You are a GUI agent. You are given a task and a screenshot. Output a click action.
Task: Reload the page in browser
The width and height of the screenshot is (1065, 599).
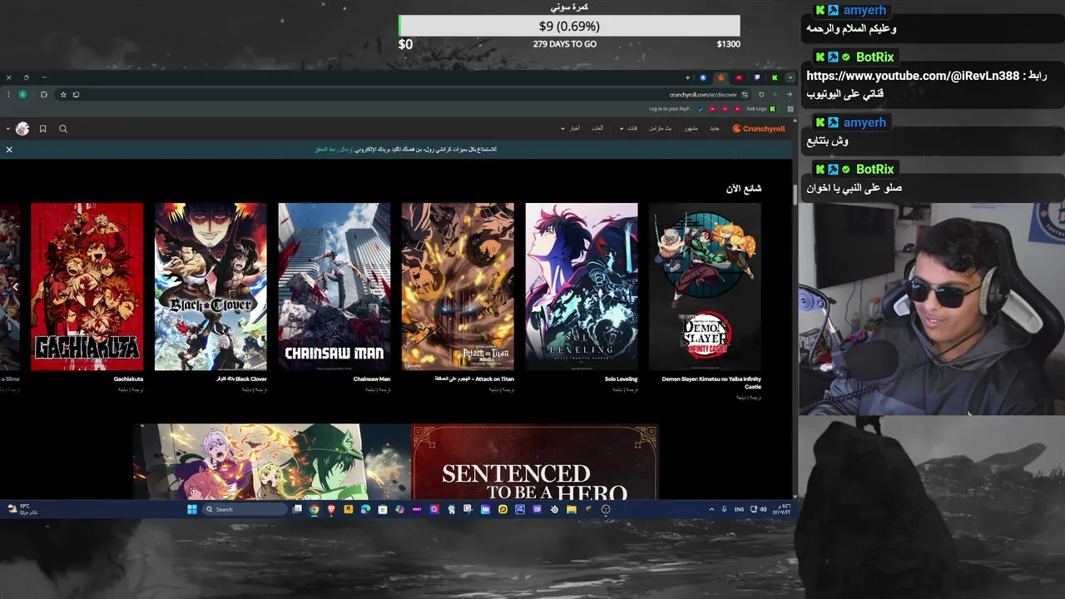(761, 94)
